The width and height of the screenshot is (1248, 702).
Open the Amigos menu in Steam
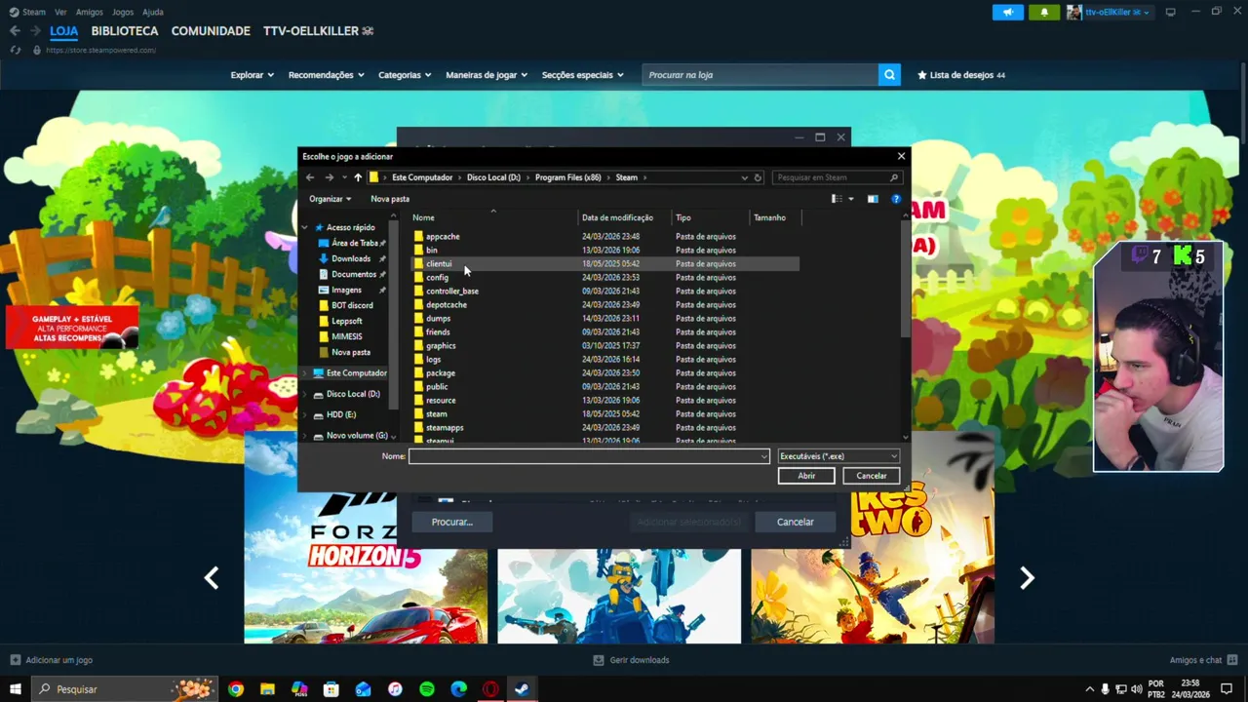pyautogui.click(x=89, y=12)
